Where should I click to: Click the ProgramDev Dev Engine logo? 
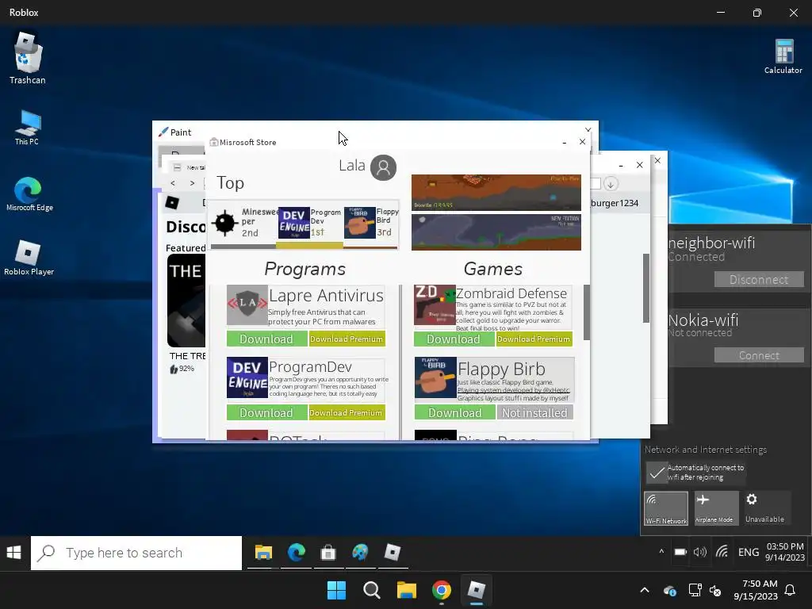[x=247, y=377]
